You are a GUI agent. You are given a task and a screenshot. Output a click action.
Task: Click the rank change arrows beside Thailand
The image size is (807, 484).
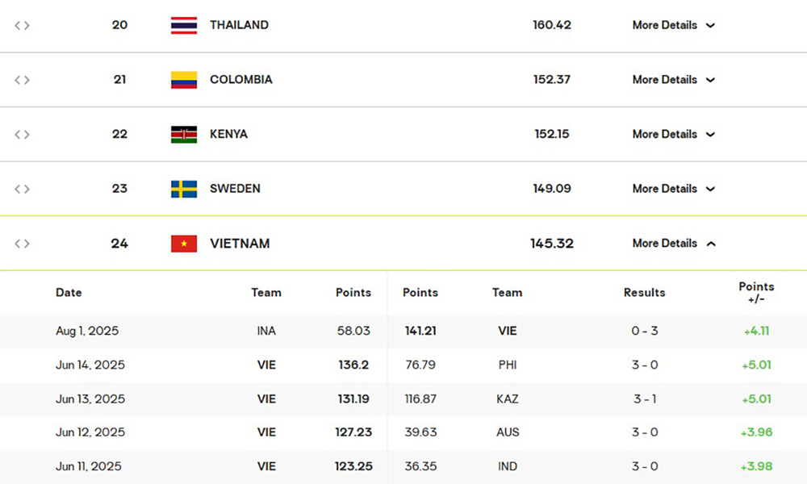click(22, 25)
